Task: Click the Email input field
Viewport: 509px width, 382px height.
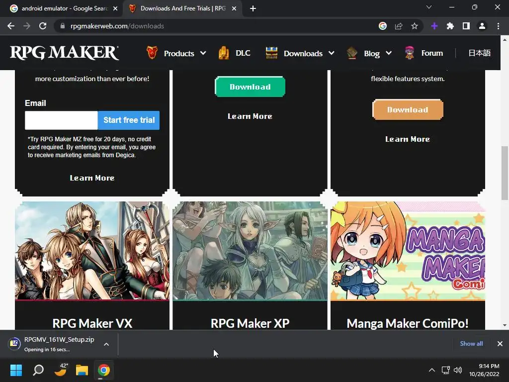Action: [x=61, y=120]
